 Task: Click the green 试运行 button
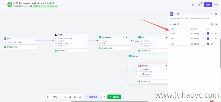[x=114, y=97]
